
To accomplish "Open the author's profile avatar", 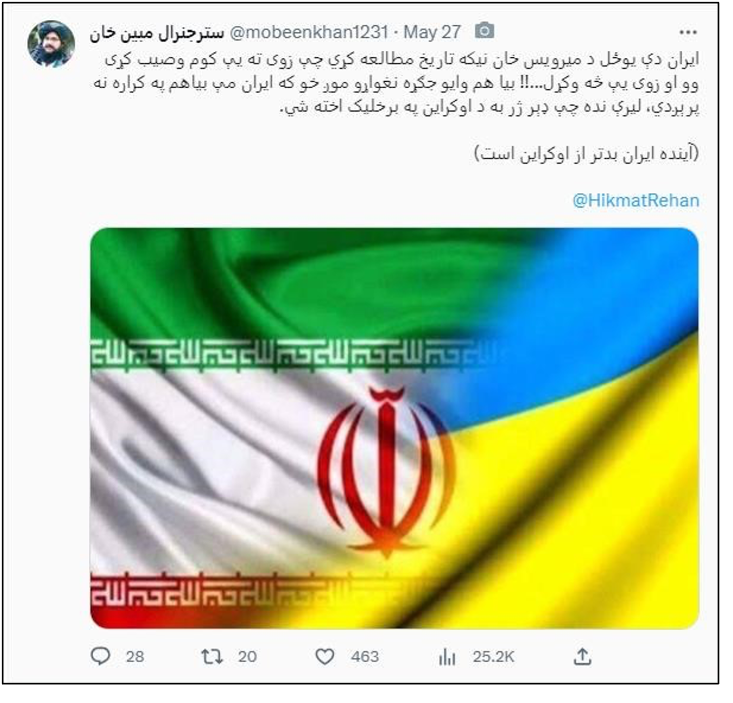I will tap(51, 44).
